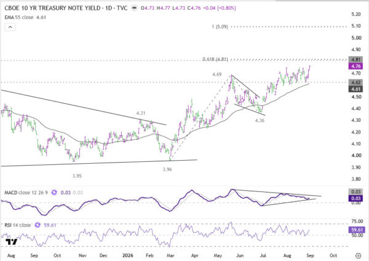Viewport: 369px width, 261px height.
Task: Collapse the indicator legend with the chevron button
Action: click(10, 27)
